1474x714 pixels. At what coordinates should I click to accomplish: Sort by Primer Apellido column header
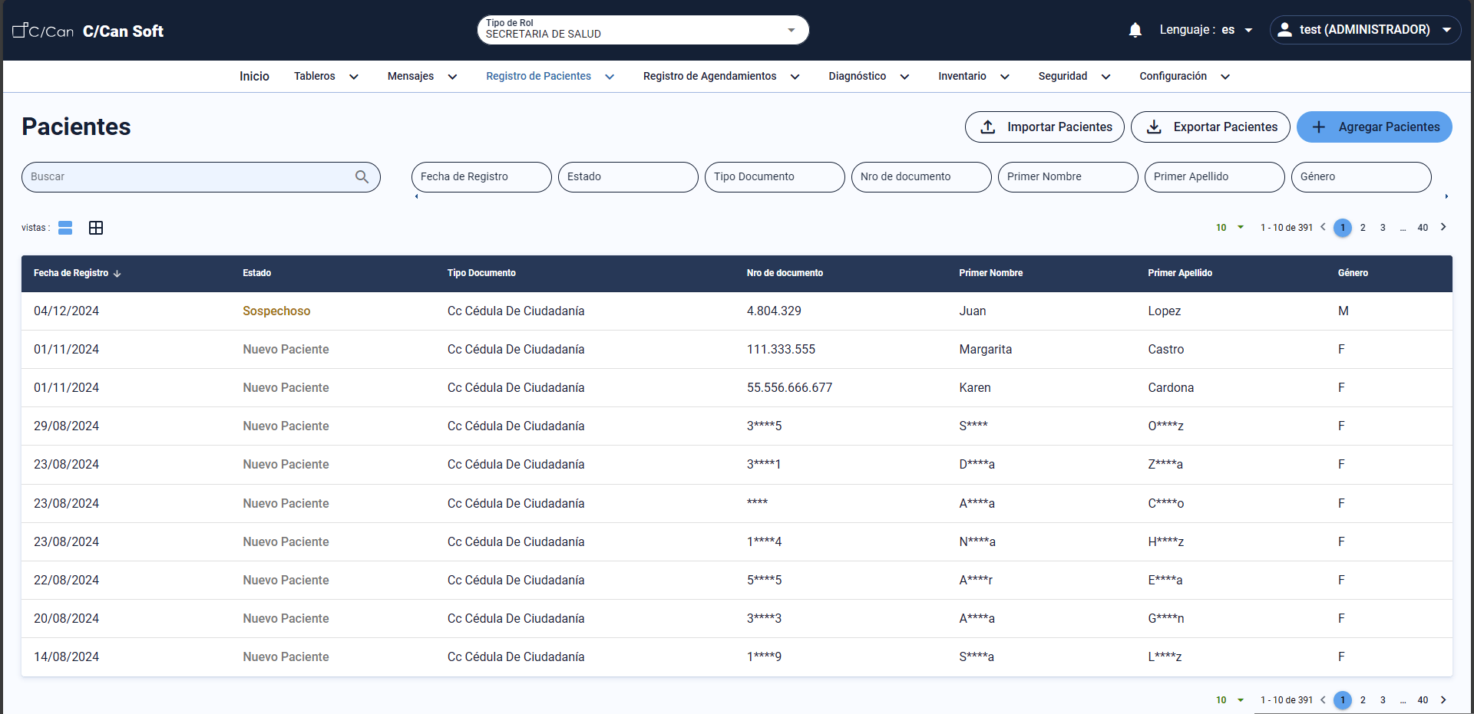1180,273
